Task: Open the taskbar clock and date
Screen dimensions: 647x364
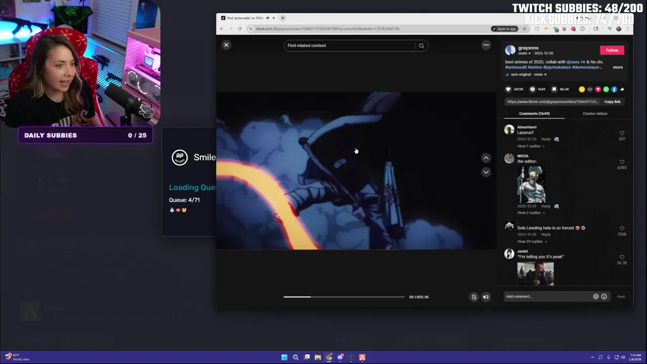Action: tap(634, 357)
